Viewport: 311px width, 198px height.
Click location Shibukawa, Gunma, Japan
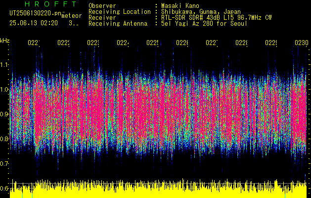point(201,12)
